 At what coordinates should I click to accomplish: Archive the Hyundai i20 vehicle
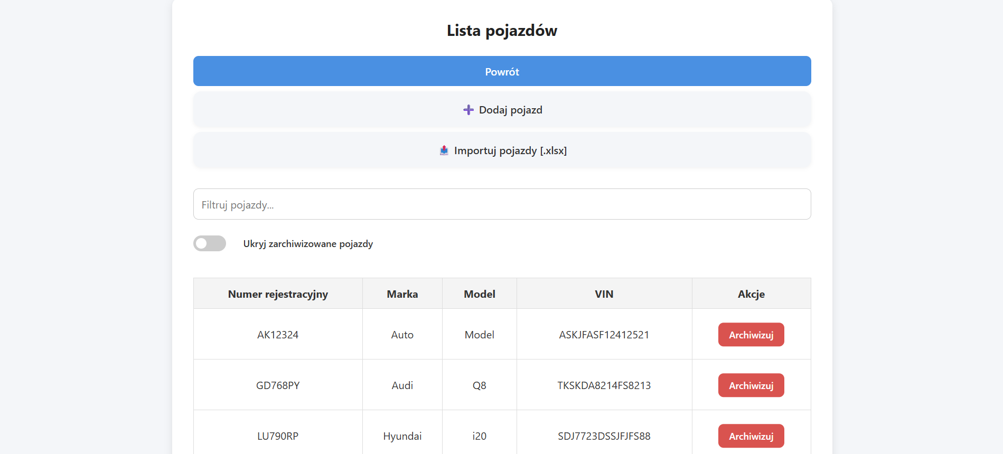(751, 436)
